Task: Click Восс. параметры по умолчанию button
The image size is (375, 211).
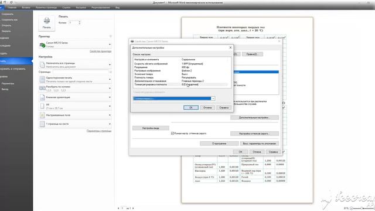Action: tap(259, 144)
